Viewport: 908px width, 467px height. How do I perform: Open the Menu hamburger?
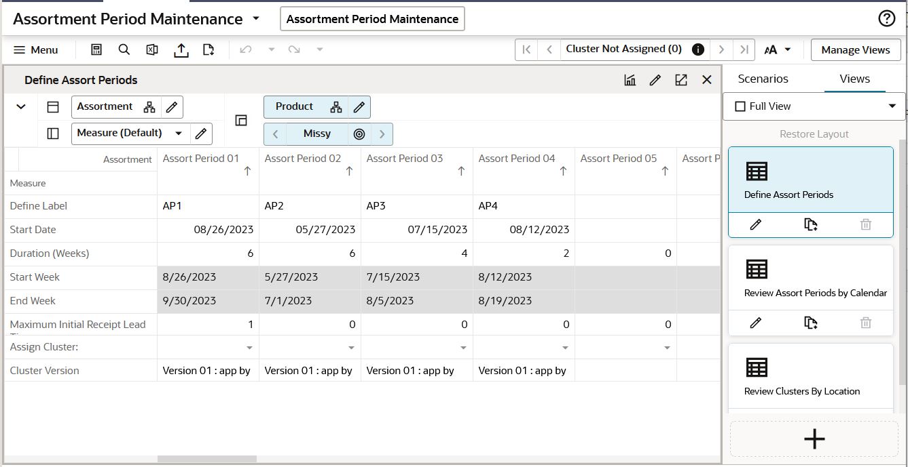tap(36, 49)
